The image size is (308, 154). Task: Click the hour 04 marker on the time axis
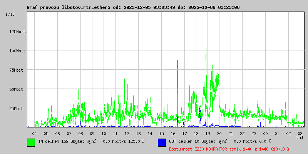[34, 133]
